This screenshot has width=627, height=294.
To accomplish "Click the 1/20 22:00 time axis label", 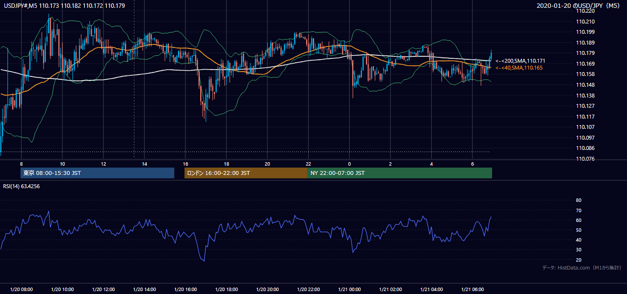I will pos(308,290).
